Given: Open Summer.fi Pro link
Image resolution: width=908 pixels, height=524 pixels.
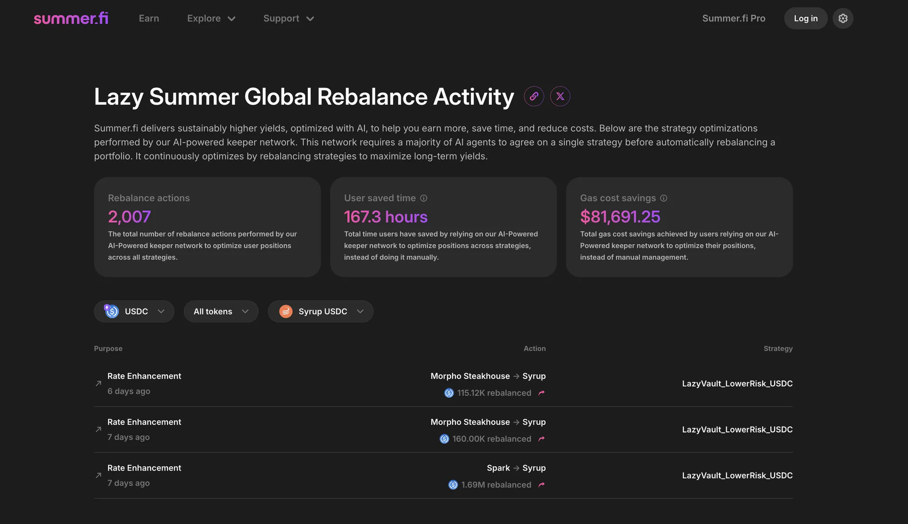Looking at the screenshot, I should click(734, 19).
